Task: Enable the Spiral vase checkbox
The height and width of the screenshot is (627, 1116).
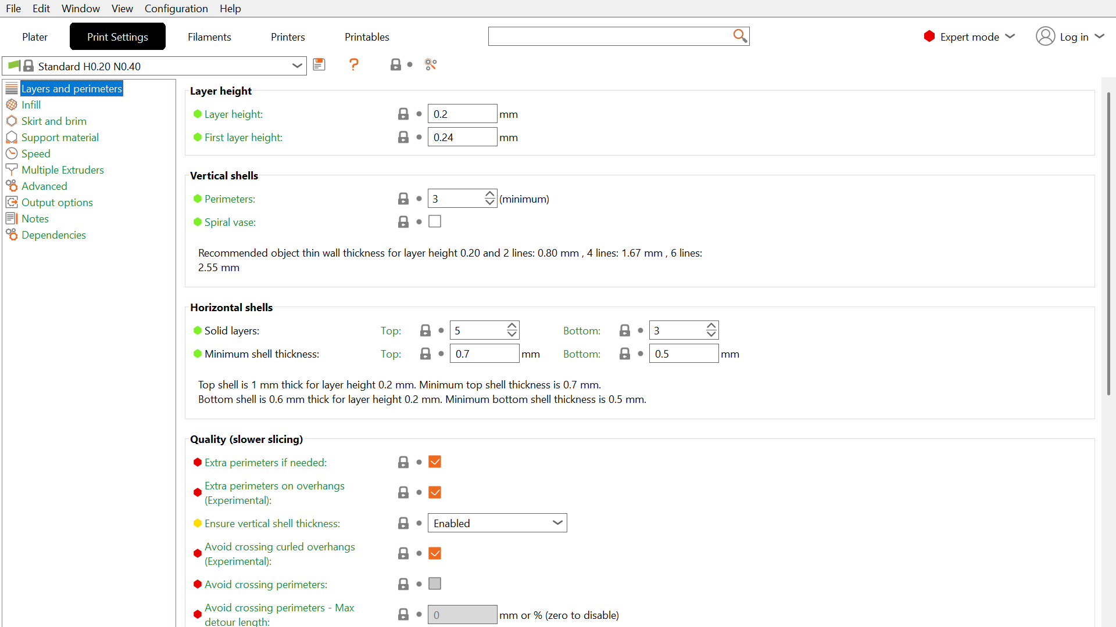Action: (435, 221)
